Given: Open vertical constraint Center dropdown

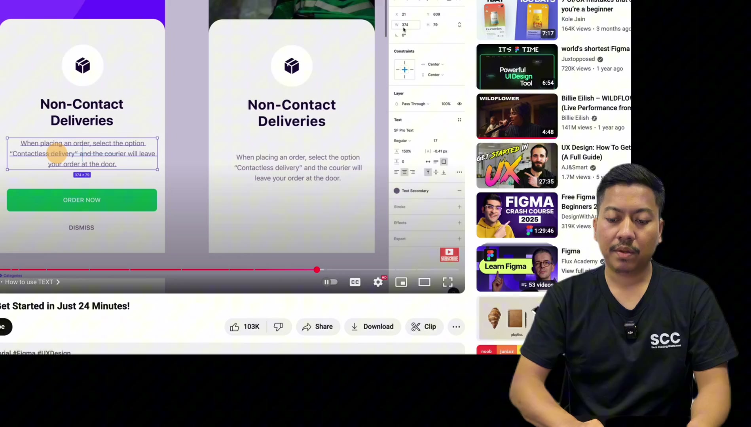Looking at the screenshot, I should pos(435,75).
